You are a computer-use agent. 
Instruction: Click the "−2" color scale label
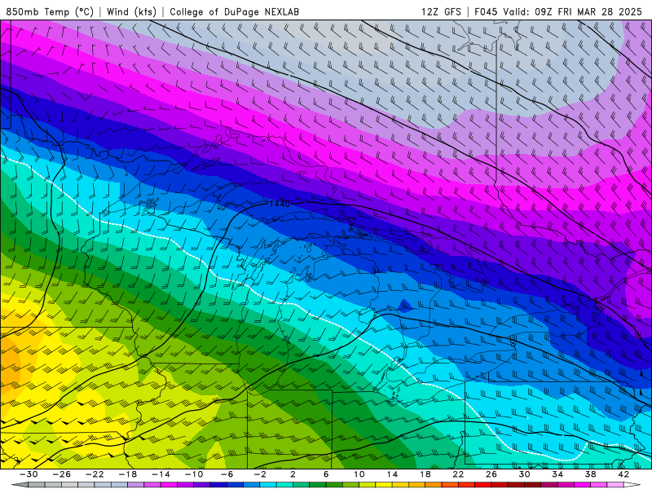[260, 474]
